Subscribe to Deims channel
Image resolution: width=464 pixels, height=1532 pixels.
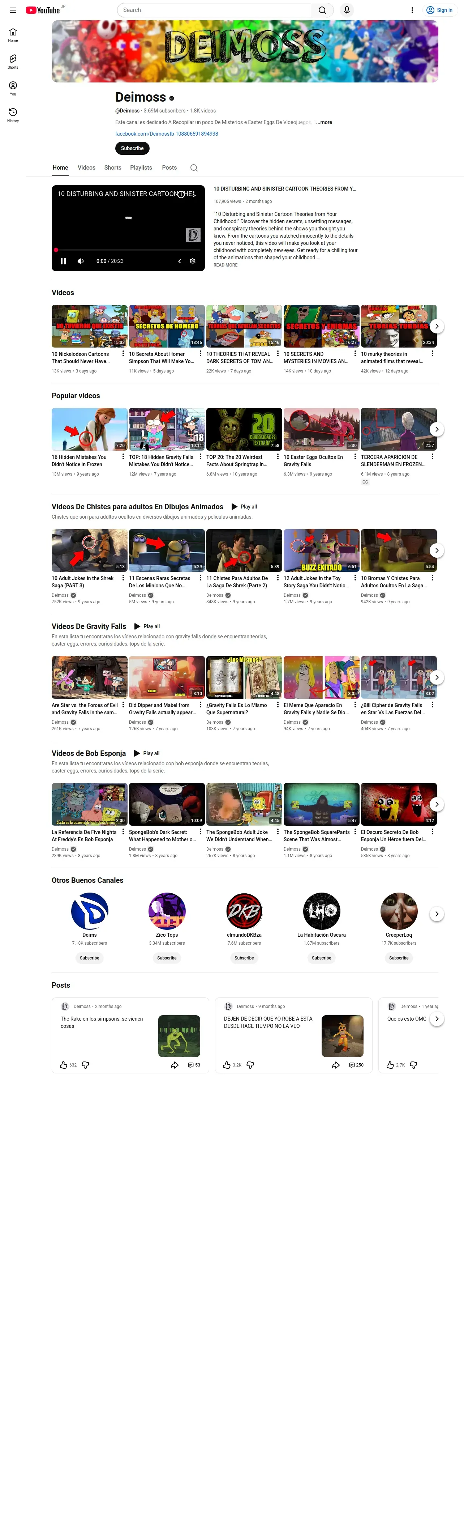pyautogui.click(x=90, y=958)
